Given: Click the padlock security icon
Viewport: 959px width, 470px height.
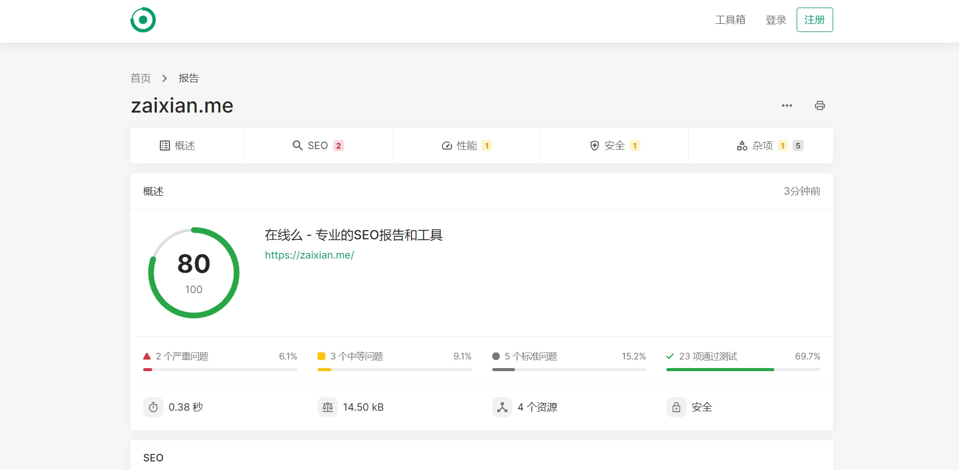Looking at the screenshot, I should [676, 407].
